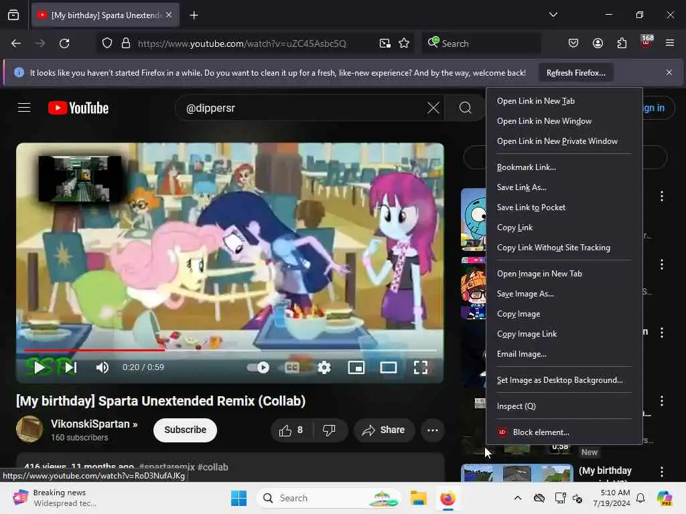Open Firefox application menu
The height and width of the screenshot is (514, 686).
click(x=670, y=43)
